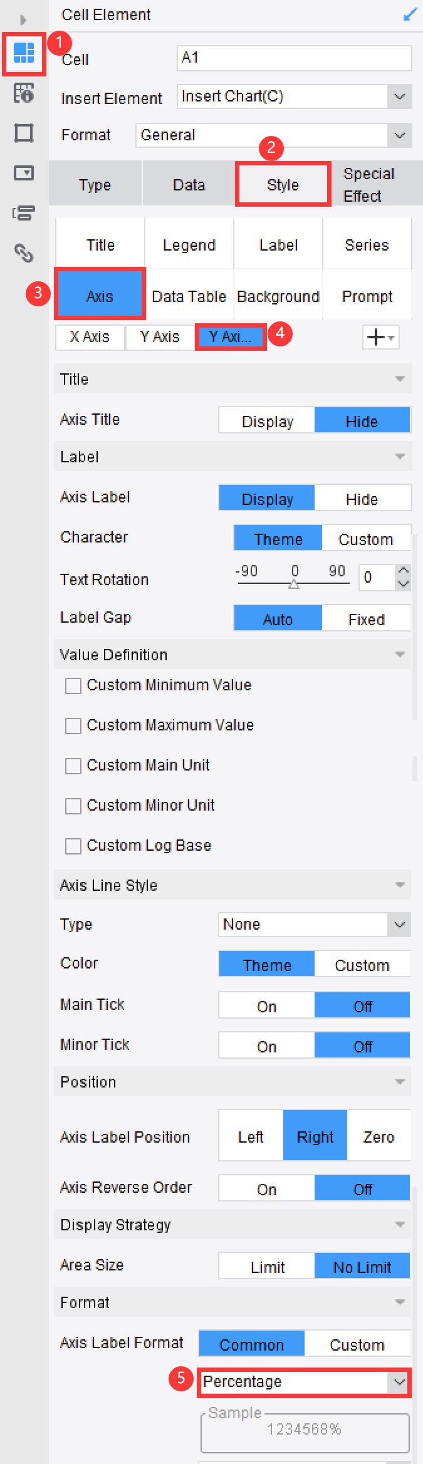Image resolution: width=423 pixels, height=1464 pixels.
Task: Click the panel's vertical scrollbar
Action: [415, 626]
